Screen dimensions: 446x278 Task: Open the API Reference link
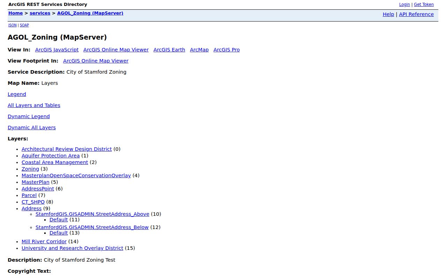pos(416,14)
